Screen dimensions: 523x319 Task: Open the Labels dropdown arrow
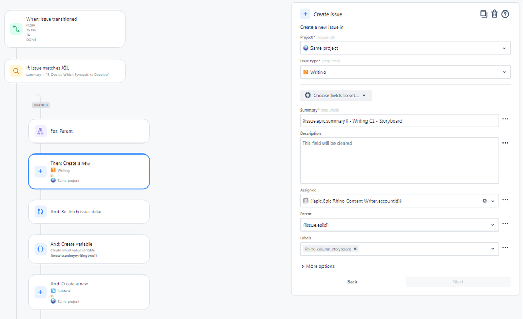493,249
